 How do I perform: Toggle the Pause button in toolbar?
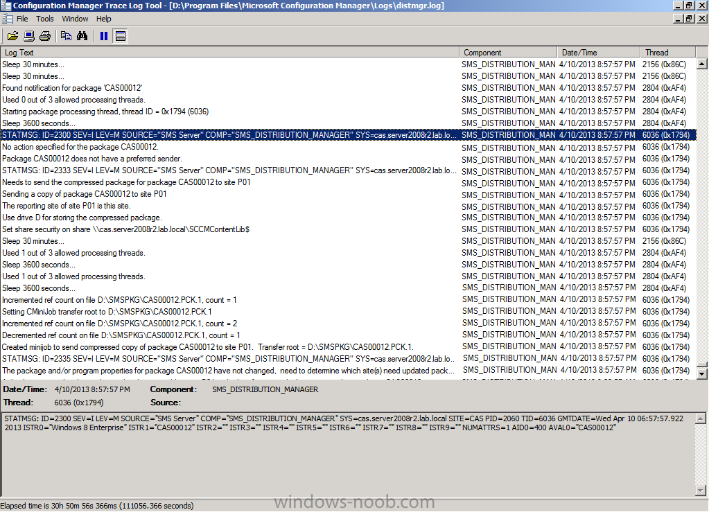pyautogui.click(x=104, y=36)
